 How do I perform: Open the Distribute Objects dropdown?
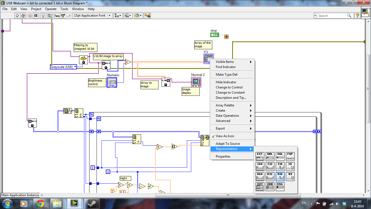click(128, 16)
